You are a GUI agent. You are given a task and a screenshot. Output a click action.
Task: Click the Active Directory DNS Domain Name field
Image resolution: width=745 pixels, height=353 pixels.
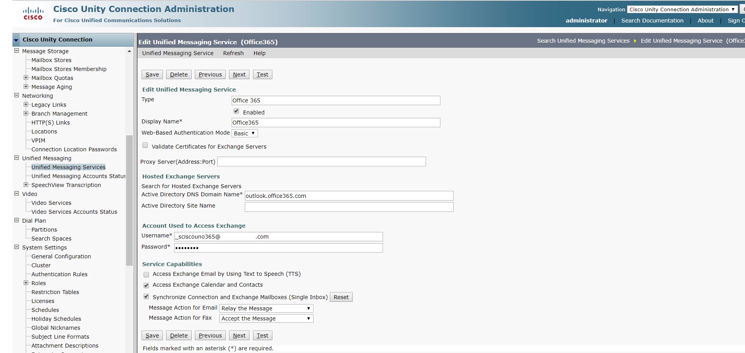349,196
